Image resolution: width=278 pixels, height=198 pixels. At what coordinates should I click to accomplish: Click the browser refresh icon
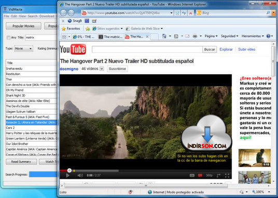tap(184, 13)
